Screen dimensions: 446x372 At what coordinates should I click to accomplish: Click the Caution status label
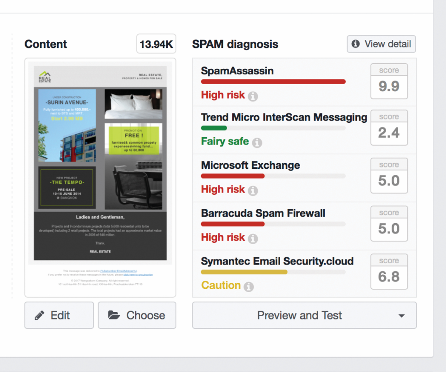point(221,285)
